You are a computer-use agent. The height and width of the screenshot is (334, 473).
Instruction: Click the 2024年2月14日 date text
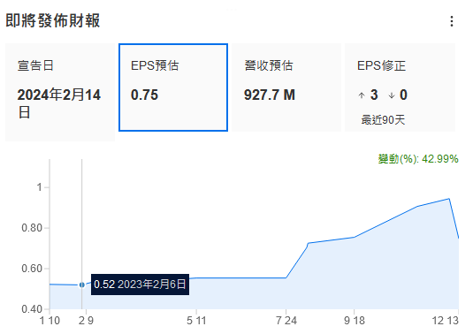59,103
